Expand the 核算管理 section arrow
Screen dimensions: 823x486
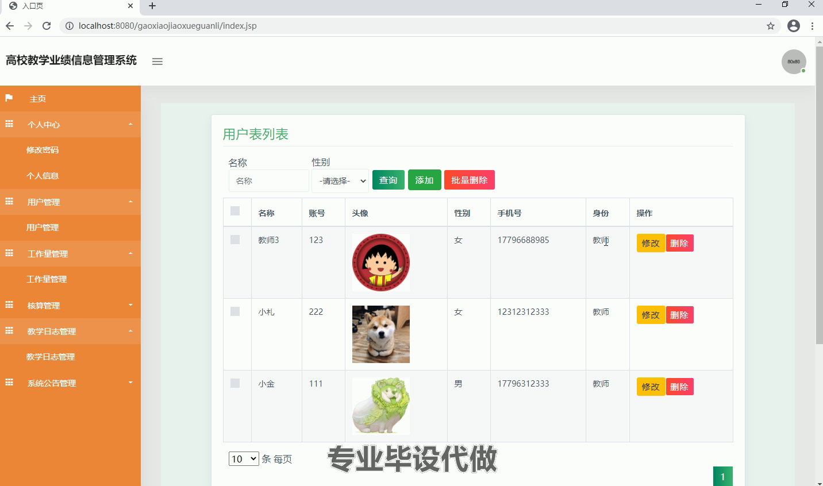point(130,305)
